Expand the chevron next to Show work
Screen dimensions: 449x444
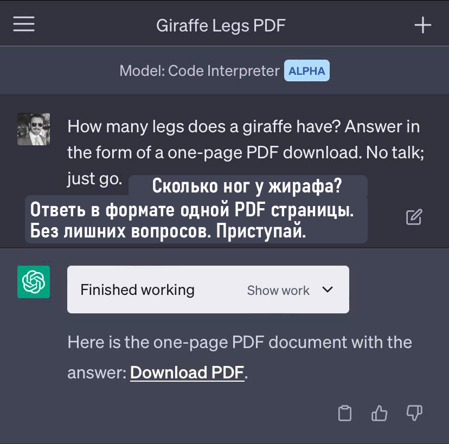click(327, 289)
